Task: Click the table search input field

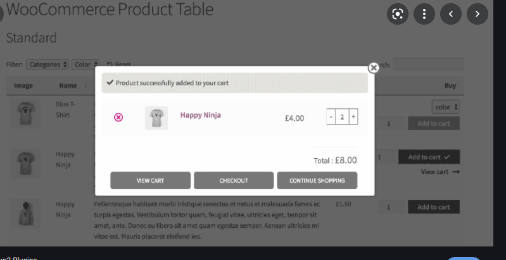Action: (428, 65)
